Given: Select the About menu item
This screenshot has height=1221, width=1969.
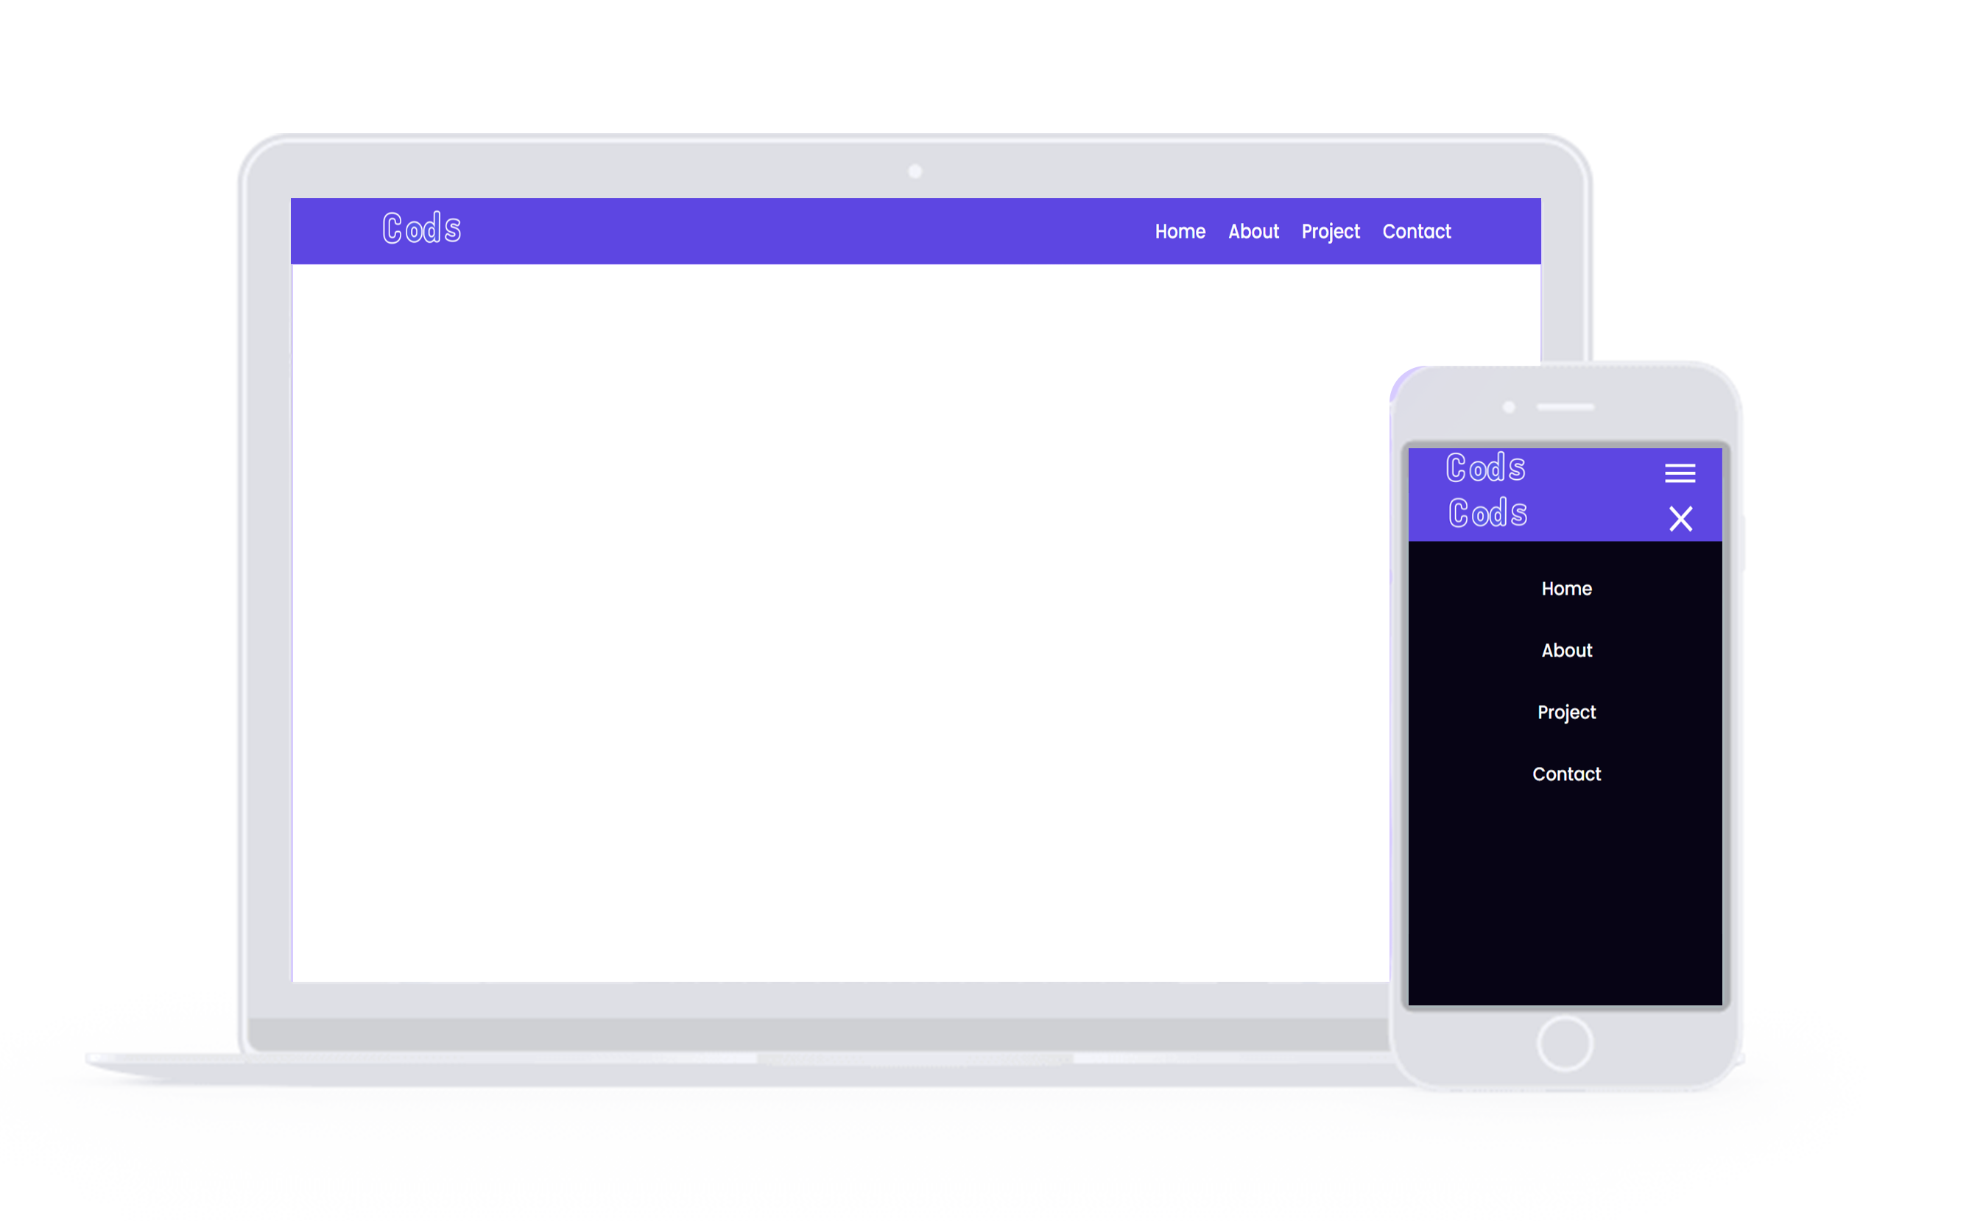Looking at the screenshot, I should click(x=1253, y=232).
